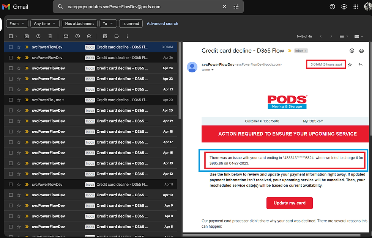Screen dimensions: 372x238
Task: Click sender name svcPowerFlowDev in message header
Action: (218, 64)
